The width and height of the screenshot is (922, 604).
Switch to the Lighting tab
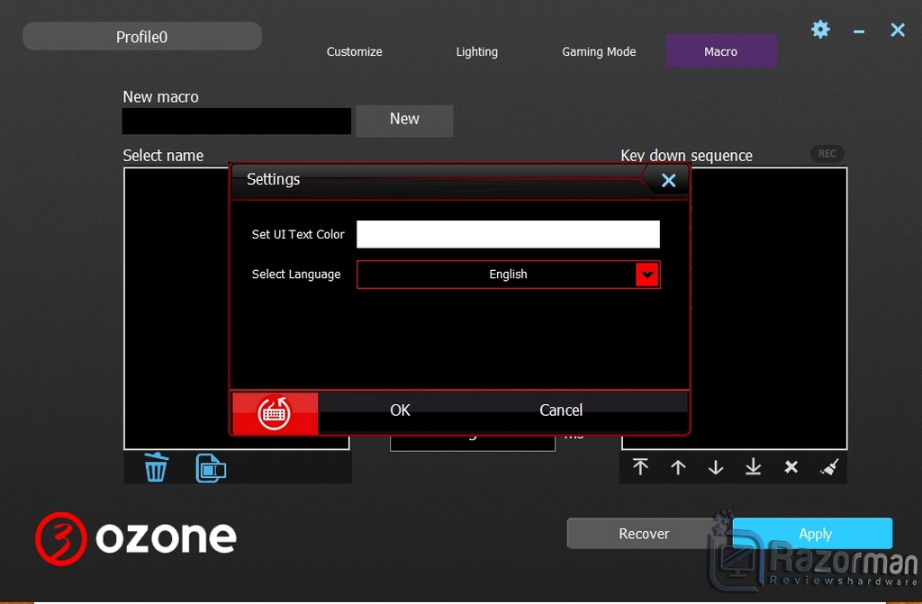click(x=477, y=51)
